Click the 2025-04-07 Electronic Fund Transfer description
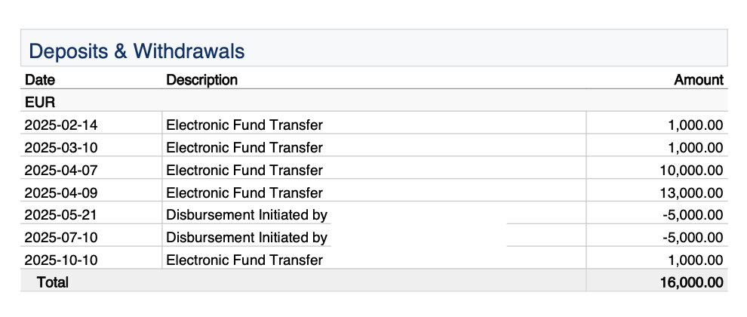747x317 pixels. (244, 170)
